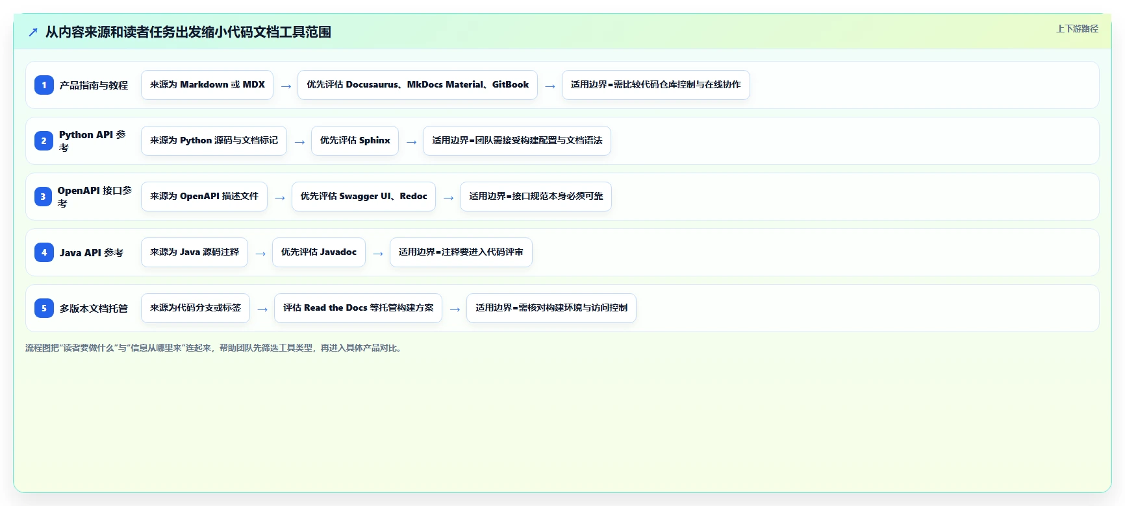Select the 产品指南与教程 row label

click(94, 85)
